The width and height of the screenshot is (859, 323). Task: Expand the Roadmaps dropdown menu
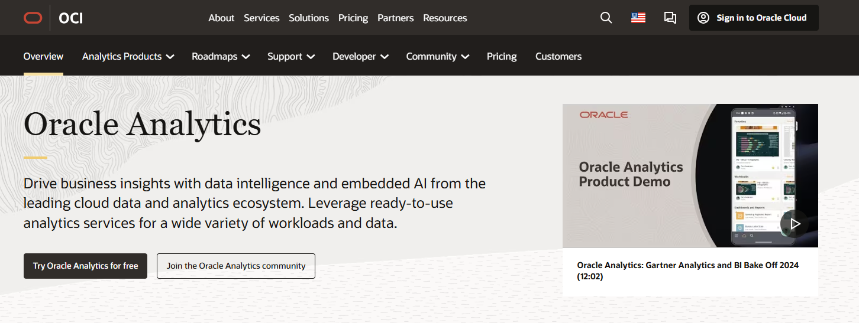coord(220,57)
